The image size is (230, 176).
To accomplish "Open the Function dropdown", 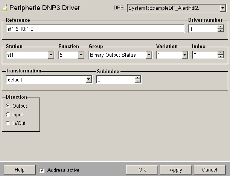I will [x=81, y=55].
